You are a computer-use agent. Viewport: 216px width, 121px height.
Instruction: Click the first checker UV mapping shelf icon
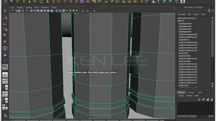(159, 1)
